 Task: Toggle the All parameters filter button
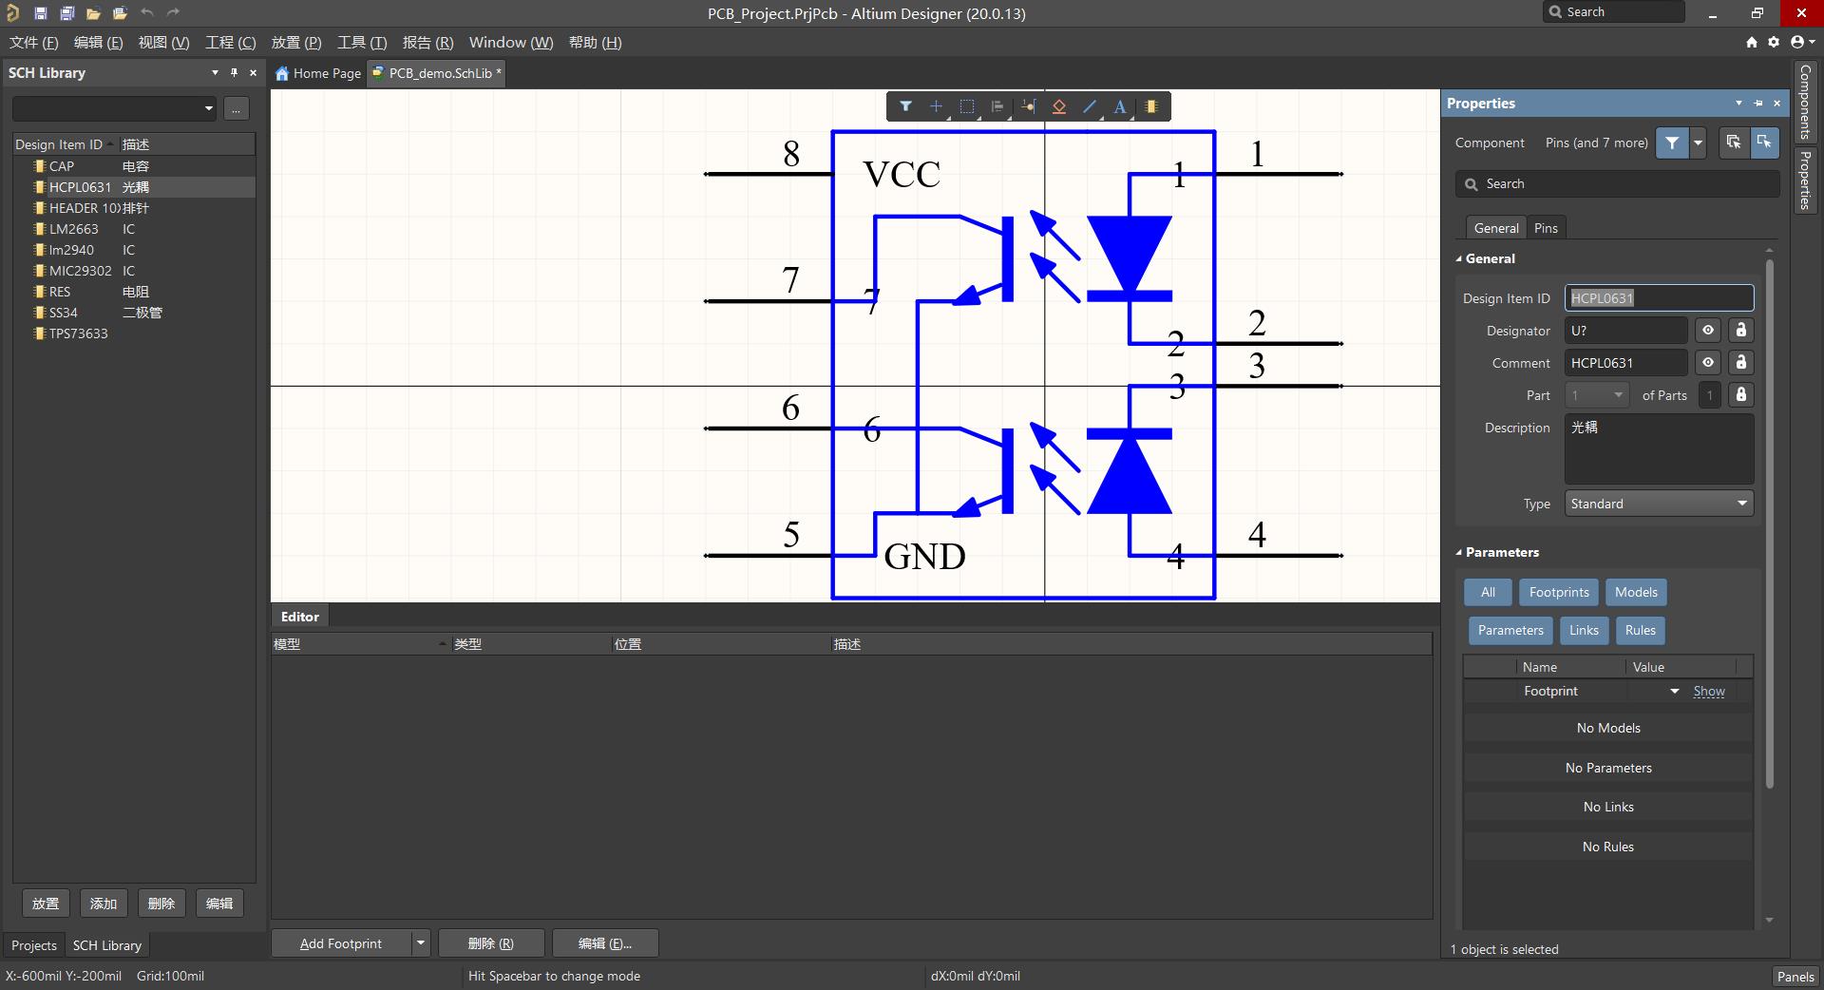[1488, 592]
